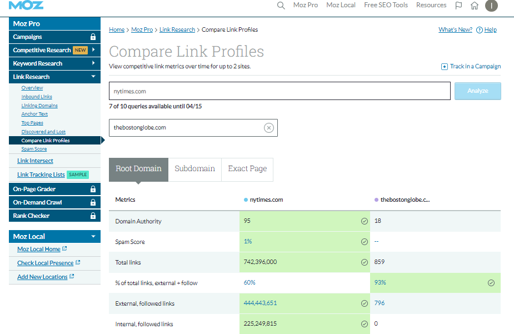The image size is (514, 334).
Task: Click the Rank Checker lock icon
Action: coord(93,216)
